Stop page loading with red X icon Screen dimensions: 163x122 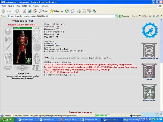[x=25, y=11]
